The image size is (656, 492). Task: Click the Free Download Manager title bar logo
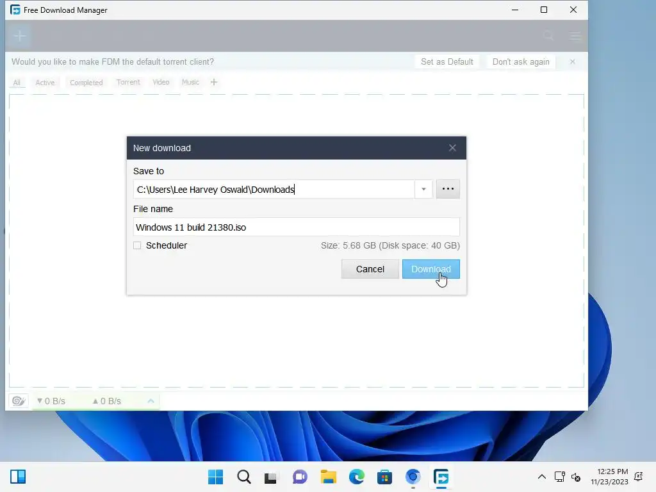(x=15, y=10)
